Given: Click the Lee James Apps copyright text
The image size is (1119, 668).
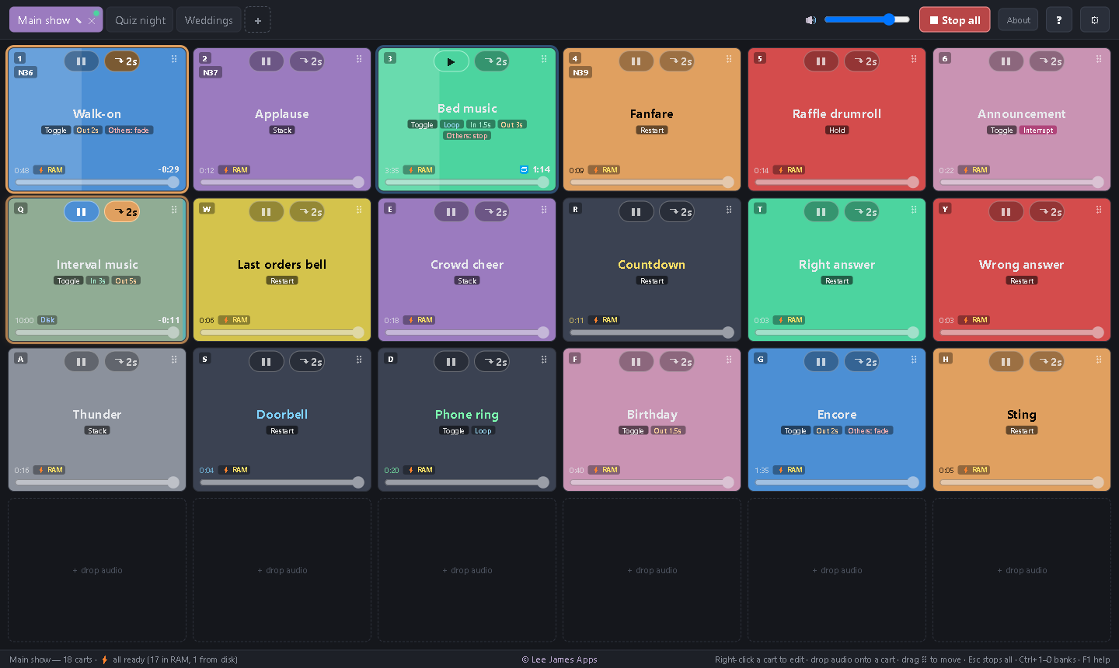Looking at the screenshot, I should point(559,659).
